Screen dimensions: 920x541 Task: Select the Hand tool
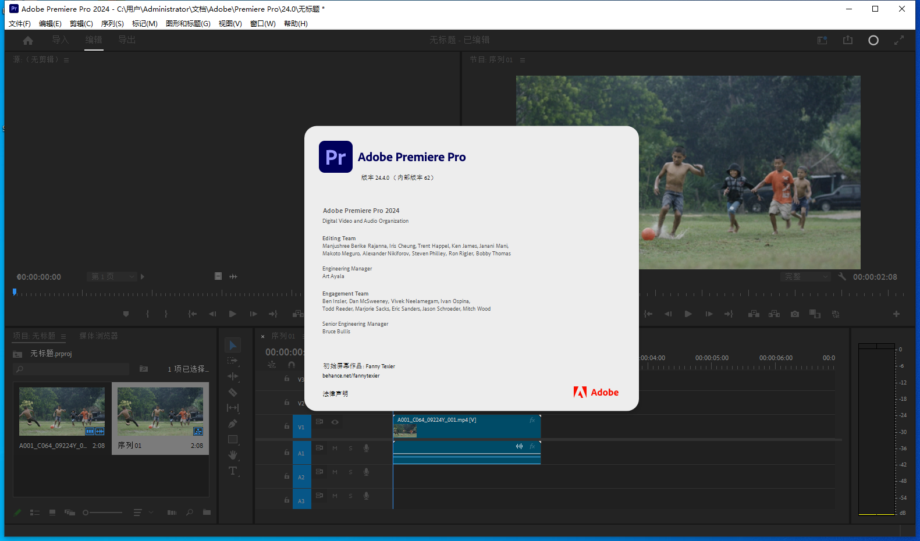pyautogui.click(x=233, y=455)
